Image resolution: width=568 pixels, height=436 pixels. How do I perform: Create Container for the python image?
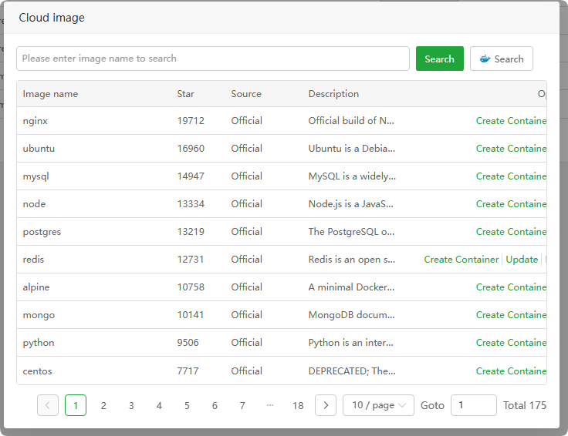pos(511,343)
